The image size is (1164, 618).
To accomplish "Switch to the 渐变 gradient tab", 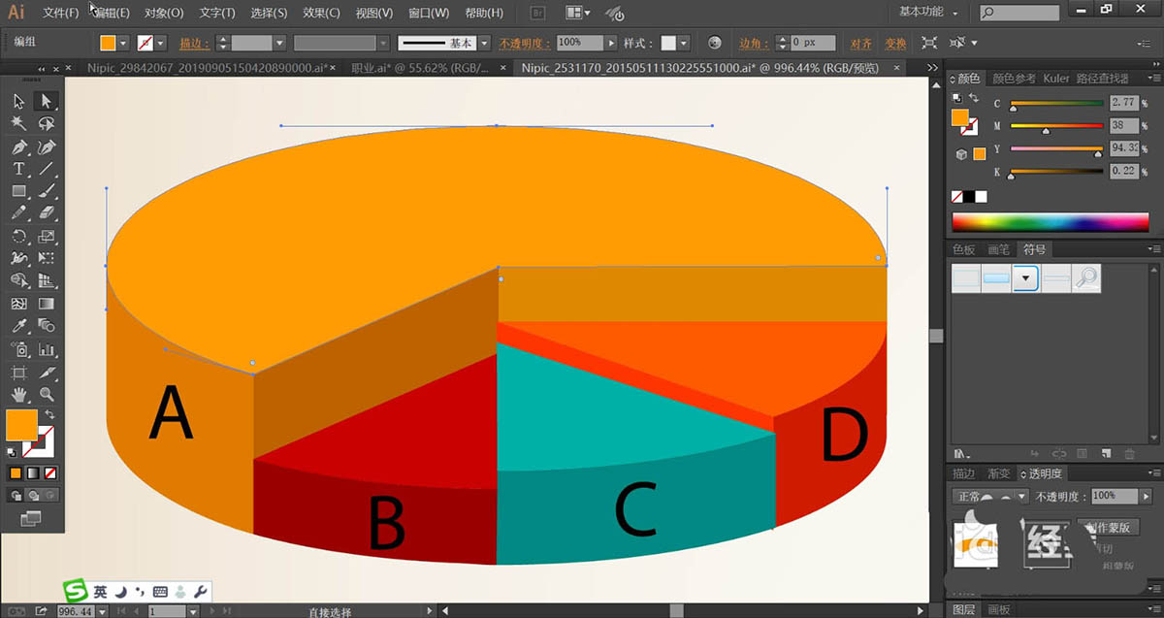I will [999, 473].
